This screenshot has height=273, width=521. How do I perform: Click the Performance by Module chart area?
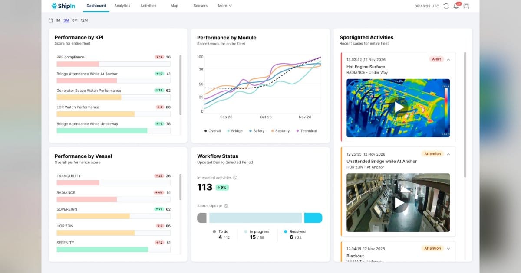[263, 84]
